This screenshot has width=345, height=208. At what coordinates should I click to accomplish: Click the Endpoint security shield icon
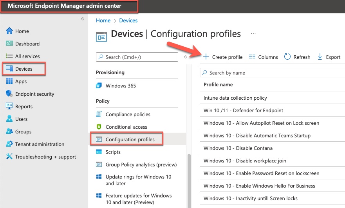[x=9, y=93]
